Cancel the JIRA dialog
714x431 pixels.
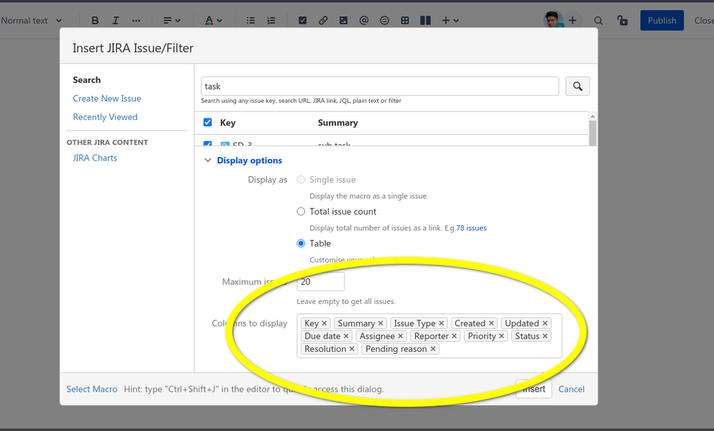(x=572, y=389)
